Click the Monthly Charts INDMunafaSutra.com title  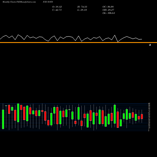pos(19,2)
